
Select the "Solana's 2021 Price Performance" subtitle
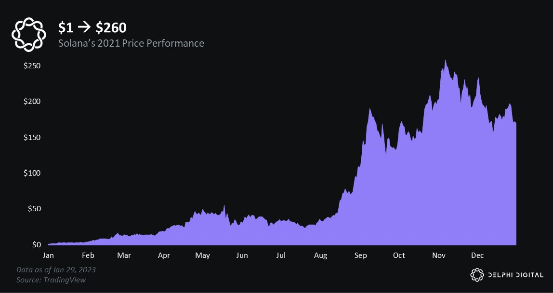point(131,43)
